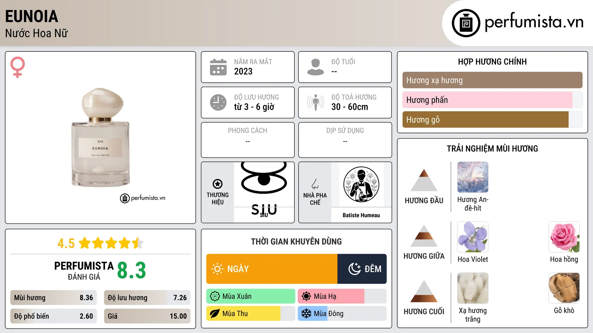Click the pink female gender symbol
This screenshot has height=333, width=593.
pyautogui.click(x=18, y=67)
